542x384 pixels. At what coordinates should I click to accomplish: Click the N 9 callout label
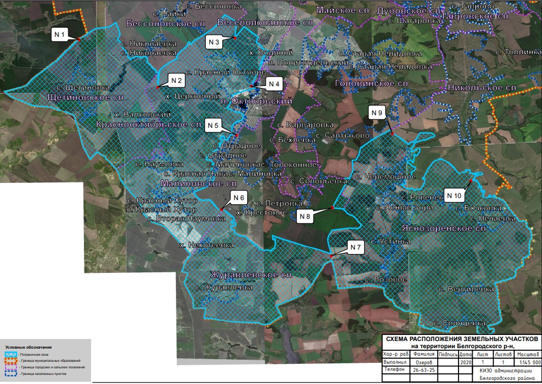point(377,113)
